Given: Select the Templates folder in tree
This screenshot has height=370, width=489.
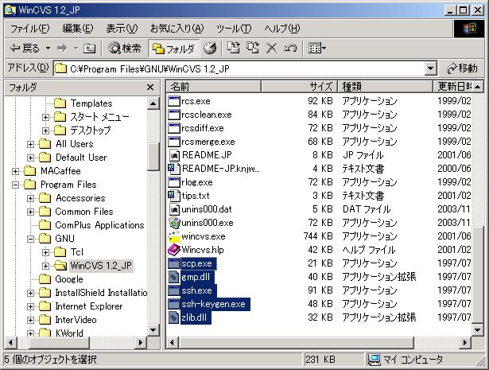Looking at the screenshot, I should [x=83, y=103].
